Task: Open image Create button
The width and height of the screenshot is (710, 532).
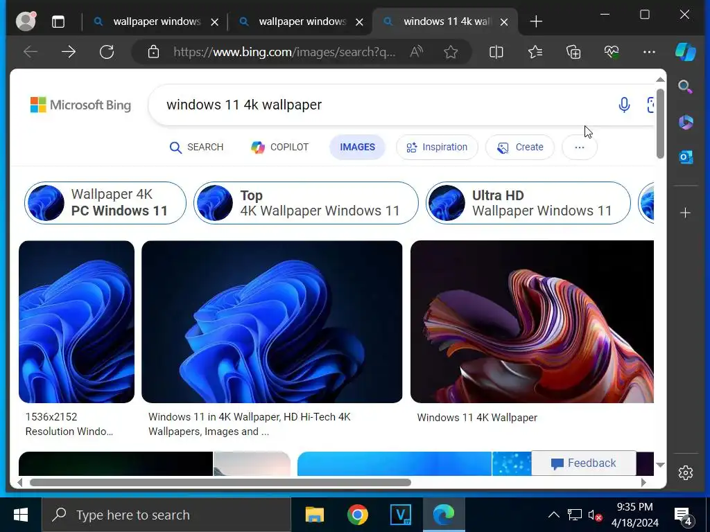Action: pos(520,147)
